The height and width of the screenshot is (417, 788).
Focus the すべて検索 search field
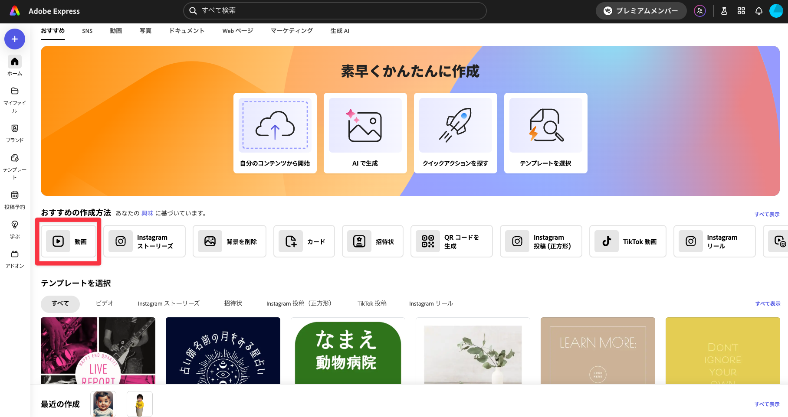tap(335, 11)
